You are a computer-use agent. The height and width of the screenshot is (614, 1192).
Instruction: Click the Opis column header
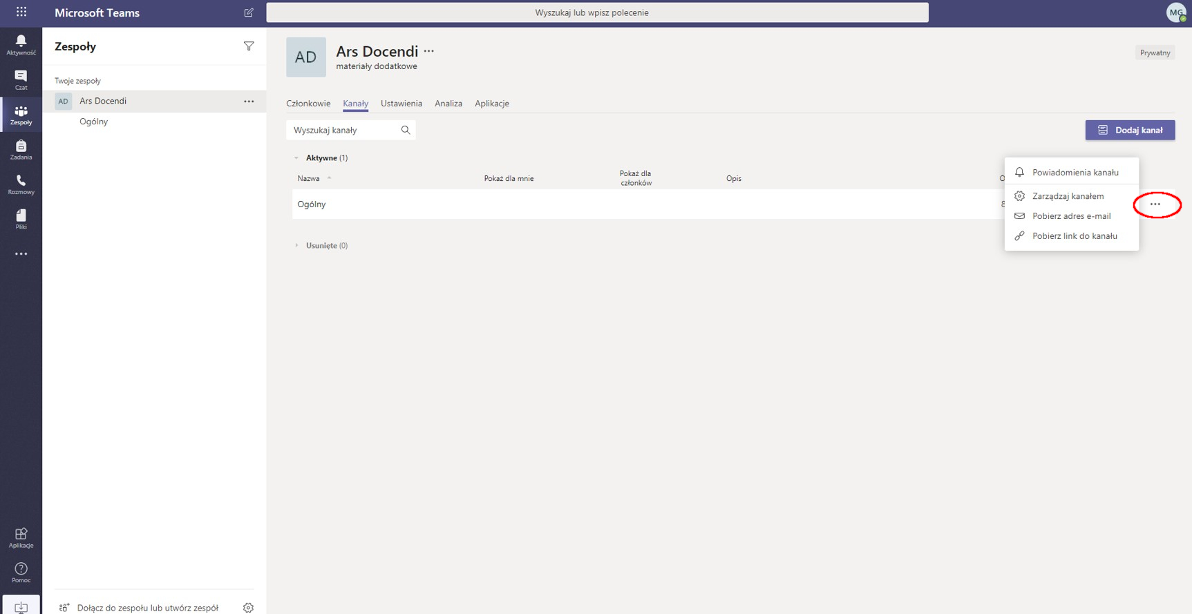pyautogui.click(x=734, y=178)
